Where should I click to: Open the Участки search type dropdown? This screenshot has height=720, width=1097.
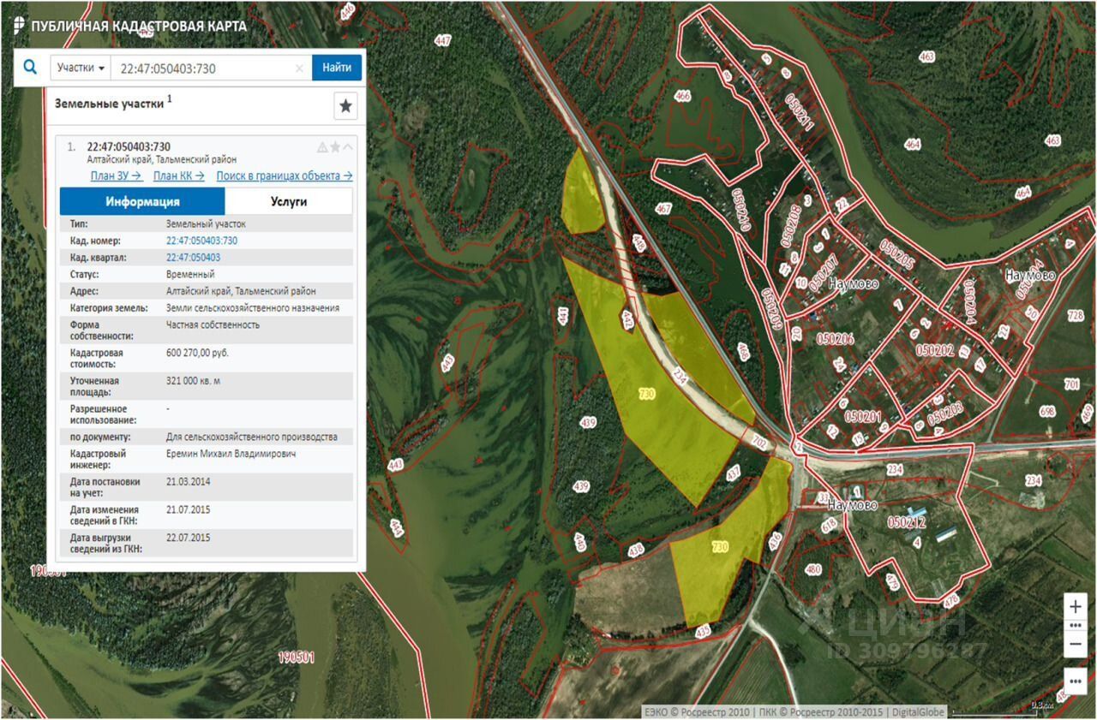click(x=81, y=68)
